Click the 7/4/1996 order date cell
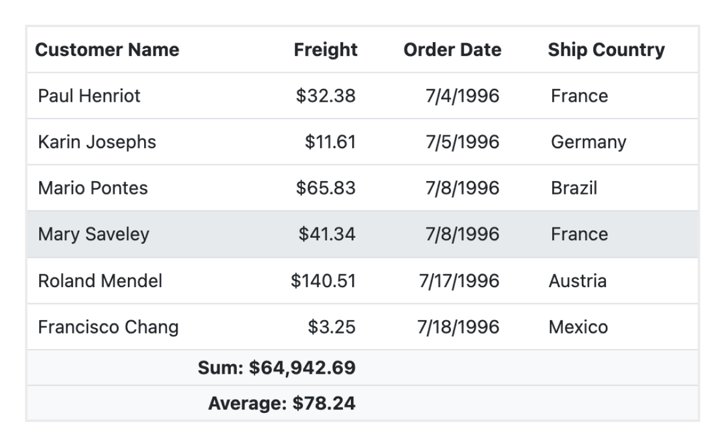The image size is (724, 446). [462, 96]
